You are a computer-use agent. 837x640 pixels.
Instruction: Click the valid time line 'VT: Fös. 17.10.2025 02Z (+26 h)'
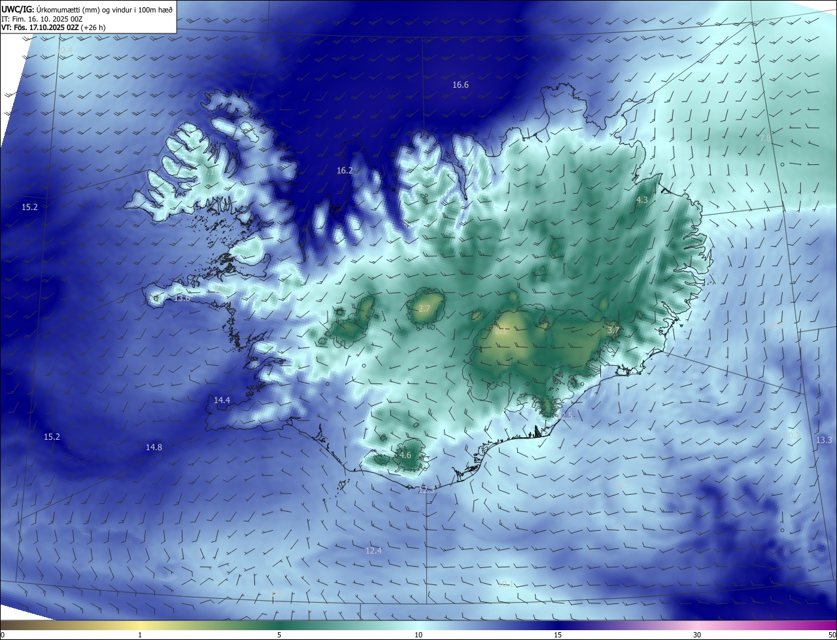coord(54,27)
